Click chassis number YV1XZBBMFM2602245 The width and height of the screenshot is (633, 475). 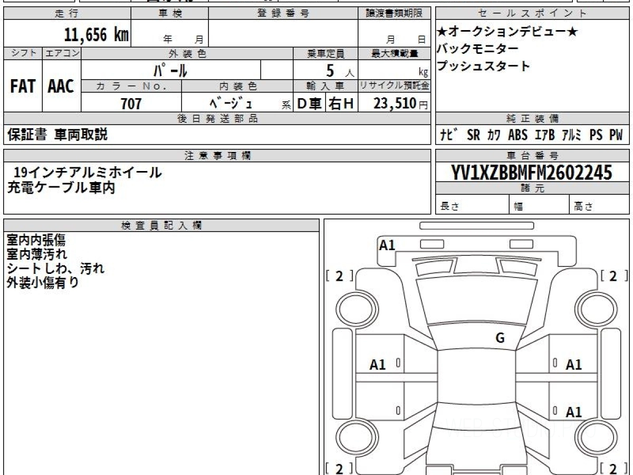pyautogui.click(x=532, y=173)
